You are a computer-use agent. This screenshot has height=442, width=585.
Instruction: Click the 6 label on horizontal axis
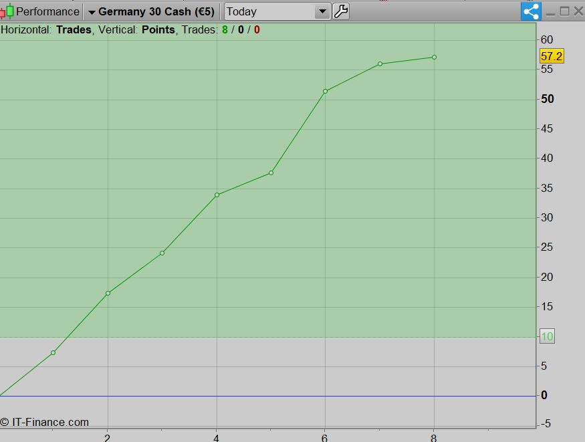point(324,438)
